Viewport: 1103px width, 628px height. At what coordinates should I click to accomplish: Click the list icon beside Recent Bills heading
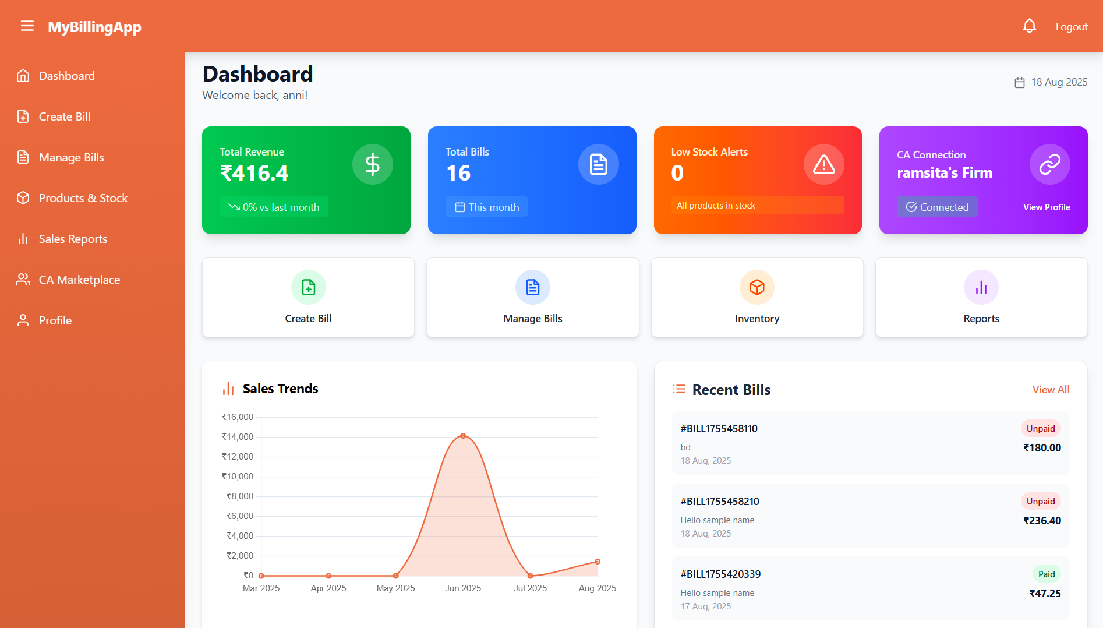tap(679, 389)
